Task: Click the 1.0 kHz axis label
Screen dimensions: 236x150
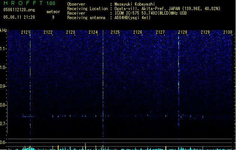Action: point(3,67)
